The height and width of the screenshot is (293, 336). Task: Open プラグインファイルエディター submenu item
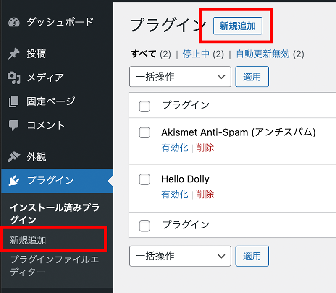[55, 266]
